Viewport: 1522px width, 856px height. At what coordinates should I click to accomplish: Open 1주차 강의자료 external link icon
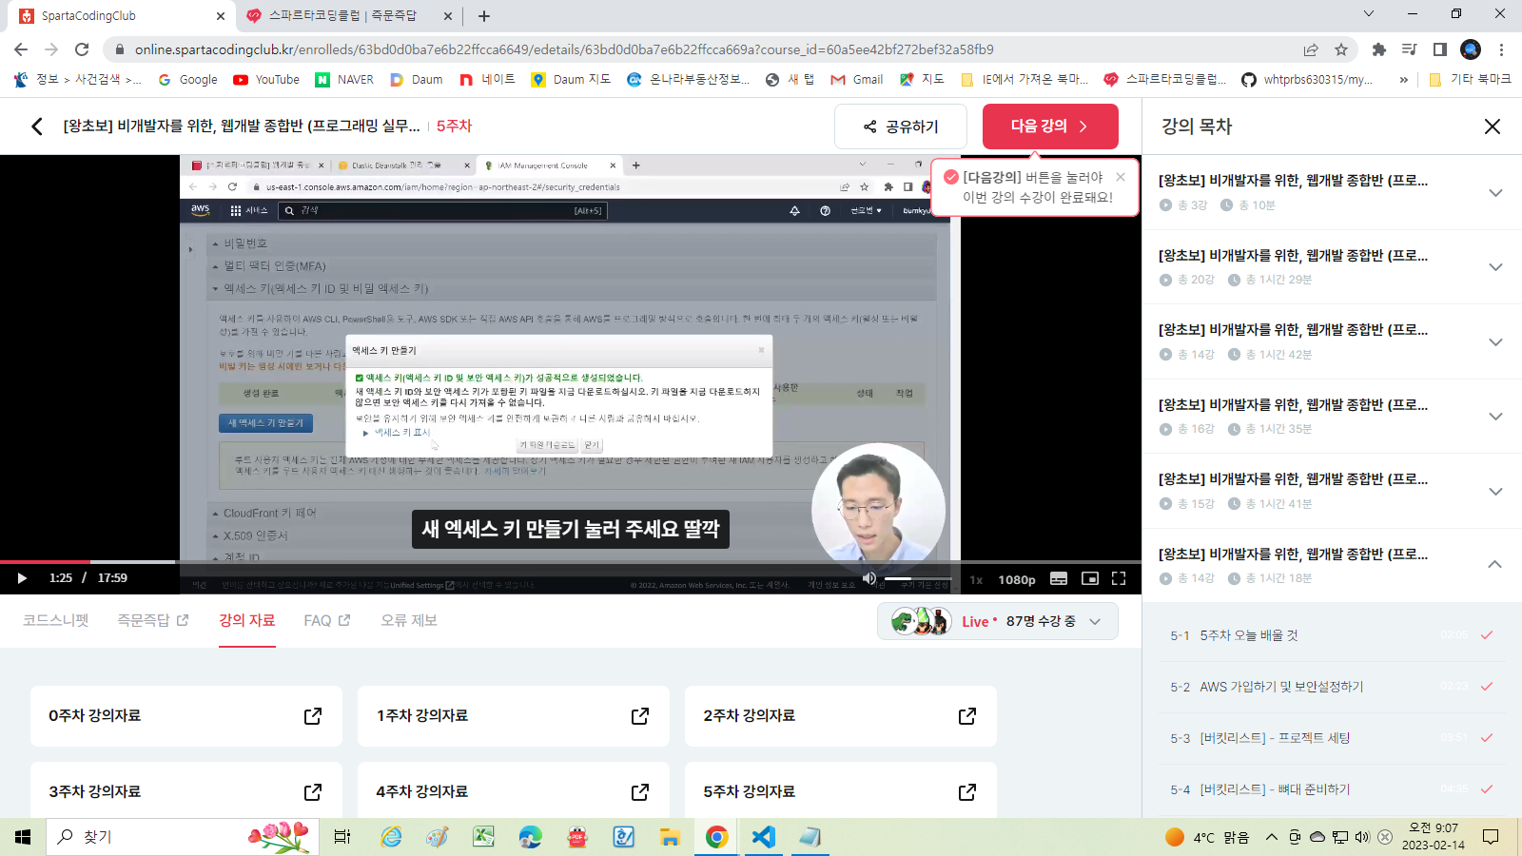coord(640,716)
